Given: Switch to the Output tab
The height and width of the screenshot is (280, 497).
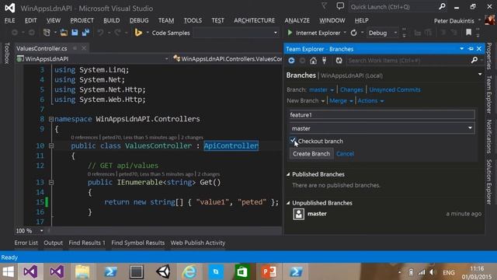Looking at the screenshot, I should coord(54,243).
